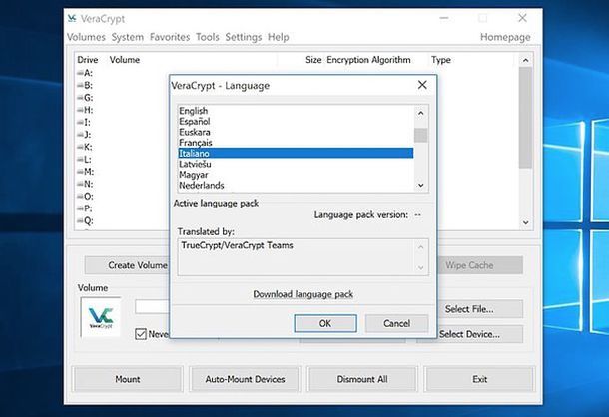The height and width of the screenshot is (417, 609).
Task: Select drive N: in the drive list
Action: pyautogui.click(x=85, y=184)
